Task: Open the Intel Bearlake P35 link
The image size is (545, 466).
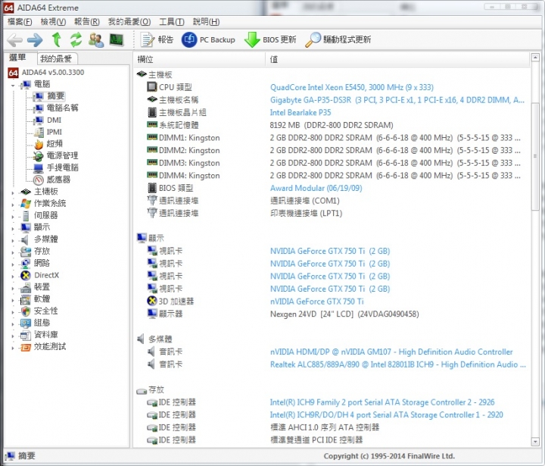Action: pyautogui.click(x=301, y=113)
